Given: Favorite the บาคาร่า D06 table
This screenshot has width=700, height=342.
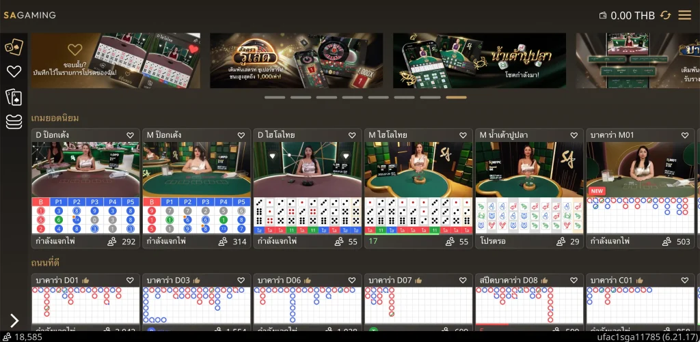Looking at the screenshot, I should (352, 281).
